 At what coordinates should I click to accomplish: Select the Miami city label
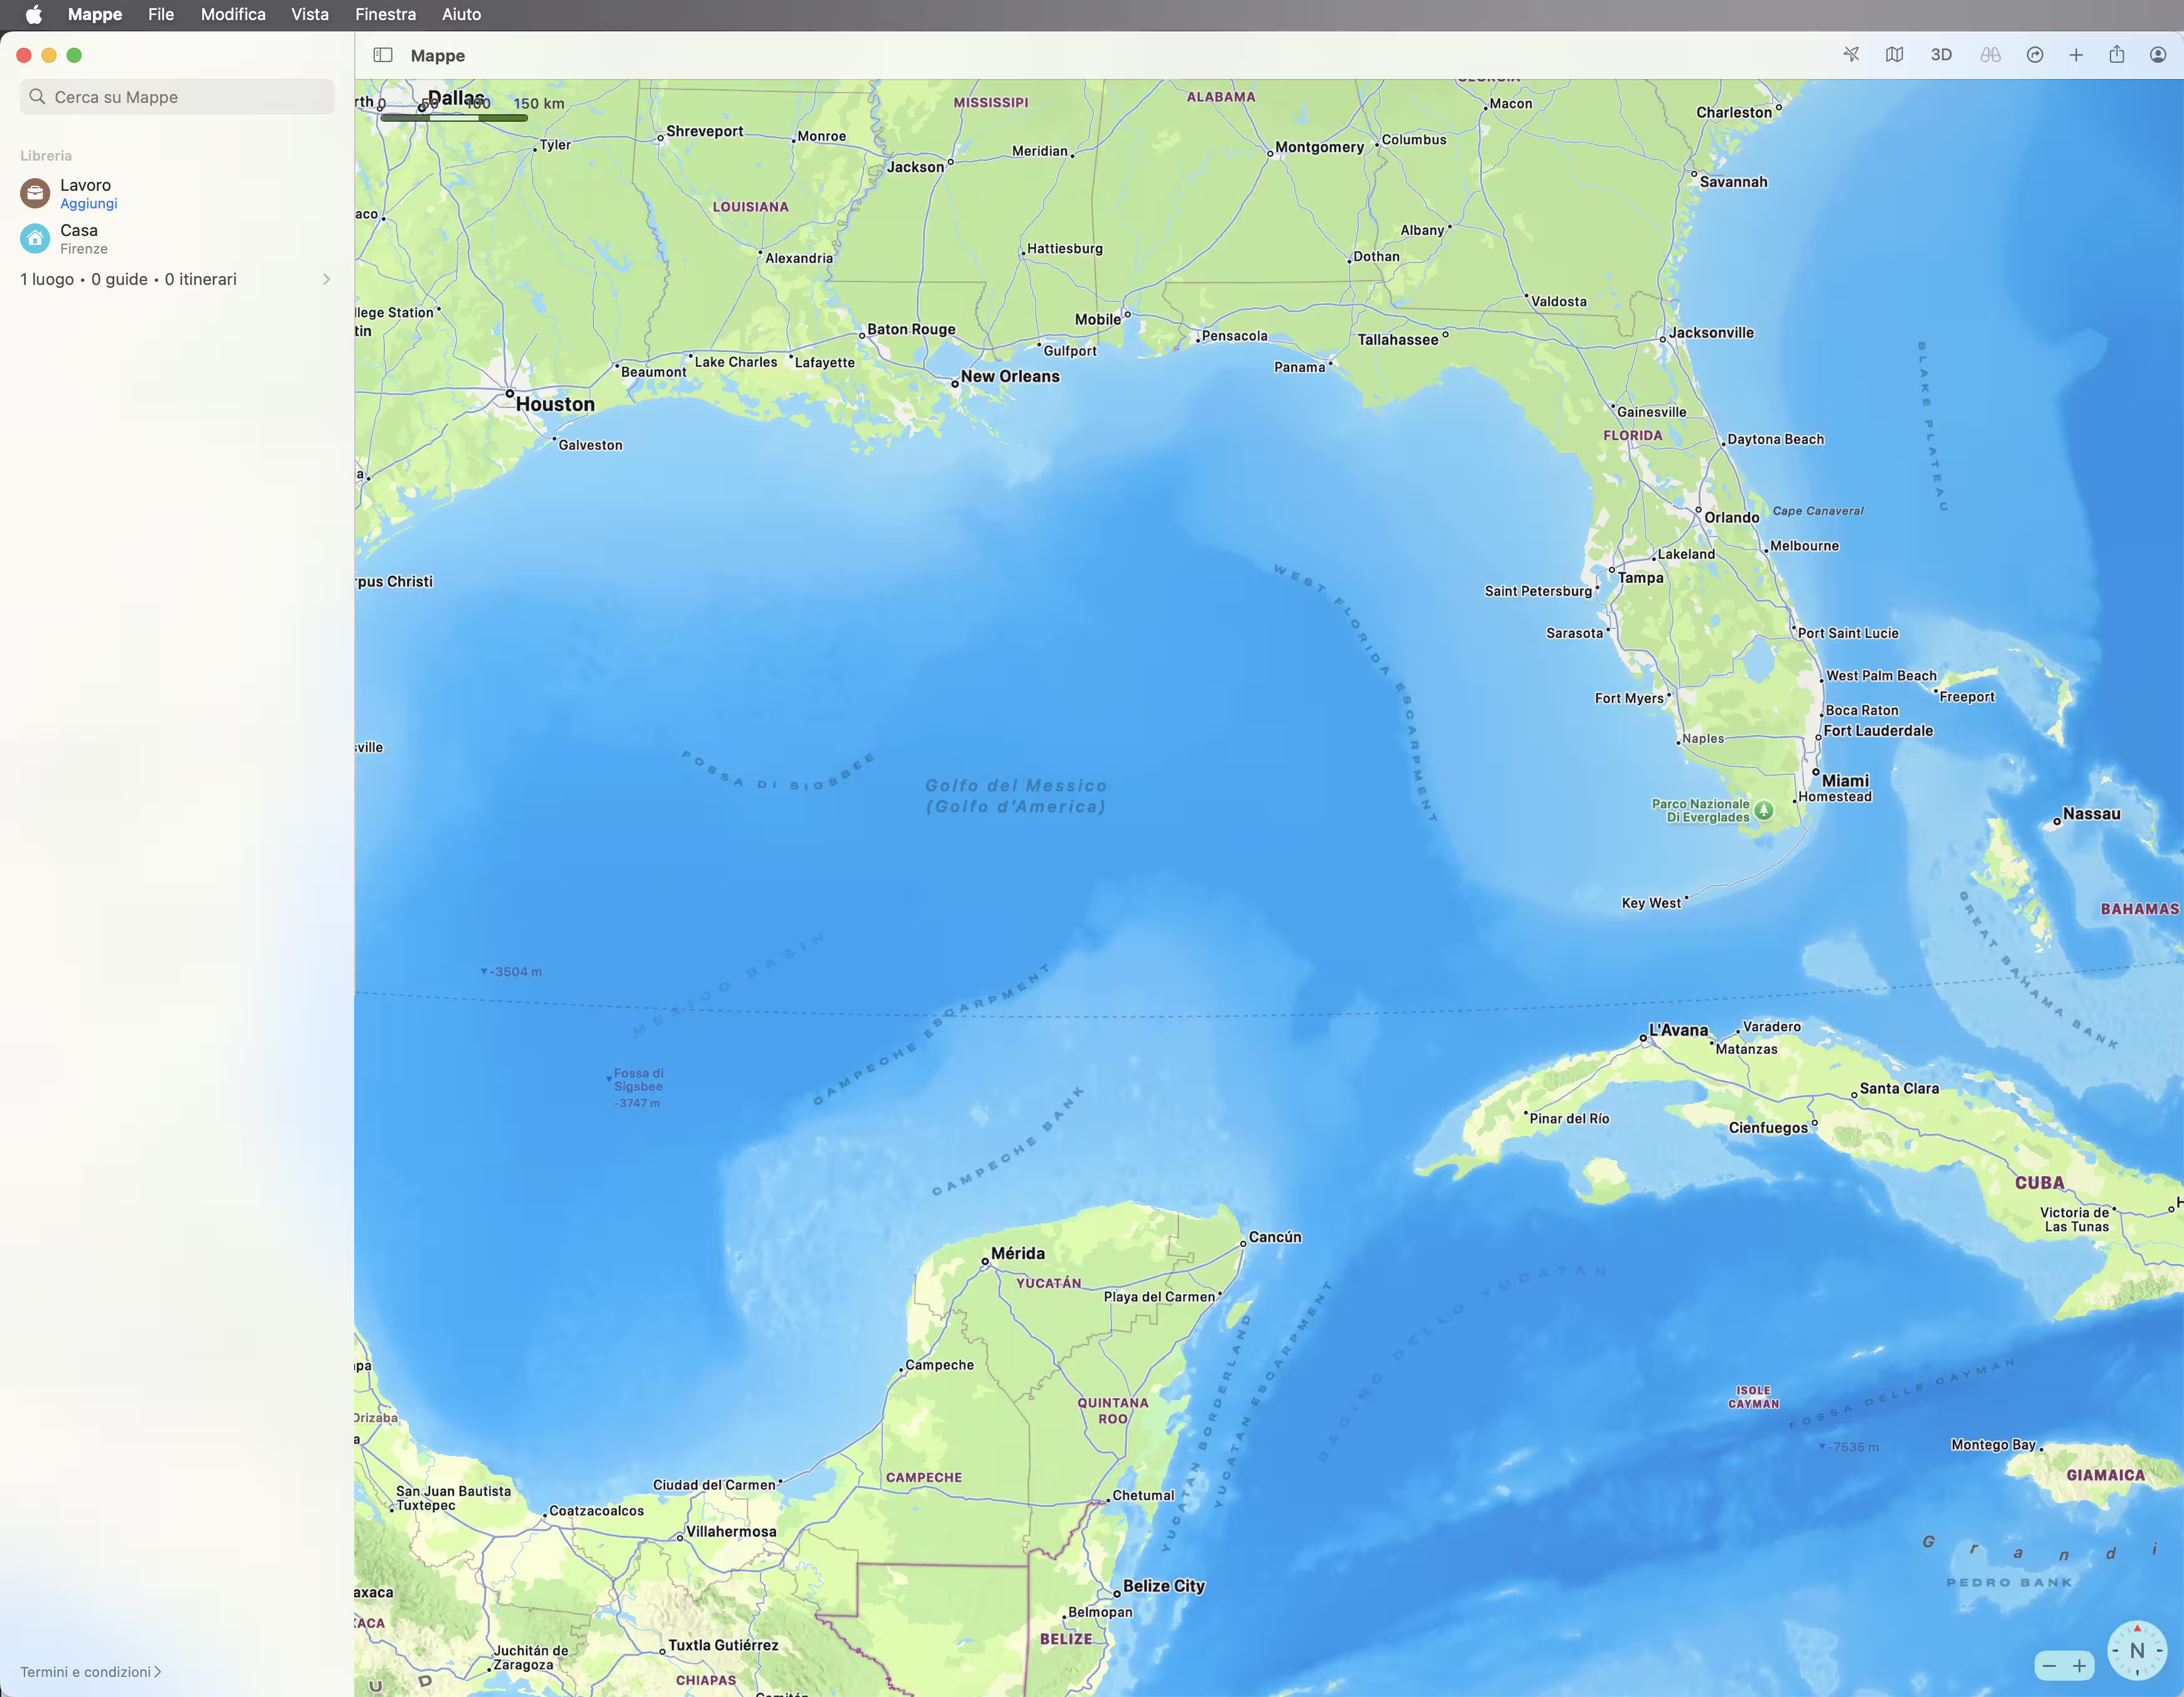tap(1845, 781)
